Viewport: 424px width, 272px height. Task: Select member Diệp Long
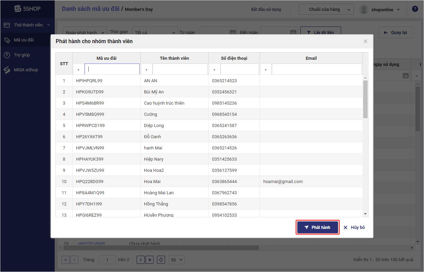[x=154, y=126]
